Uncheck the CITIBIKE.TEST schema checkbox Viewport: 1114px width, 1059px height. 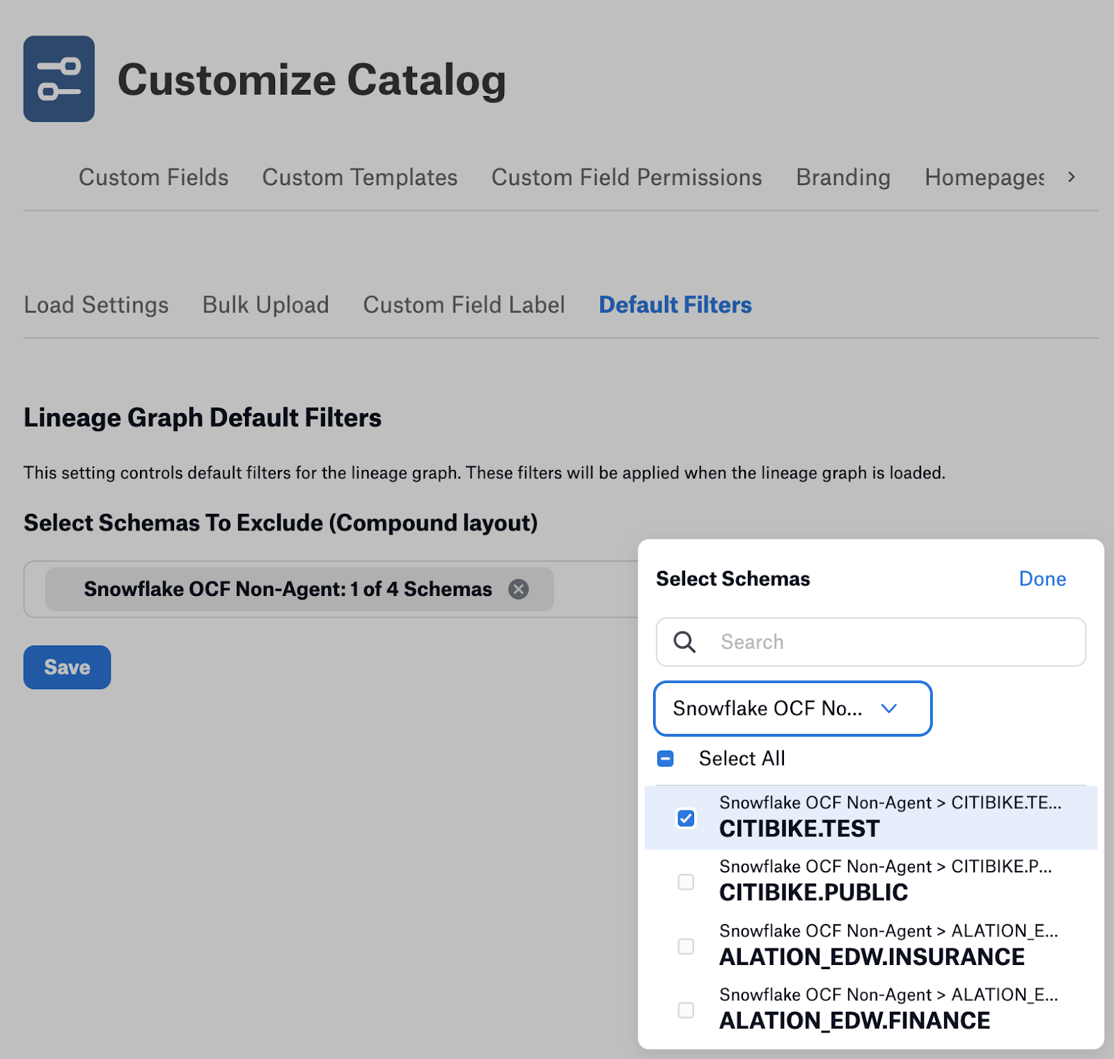click(x=686, y=818)
